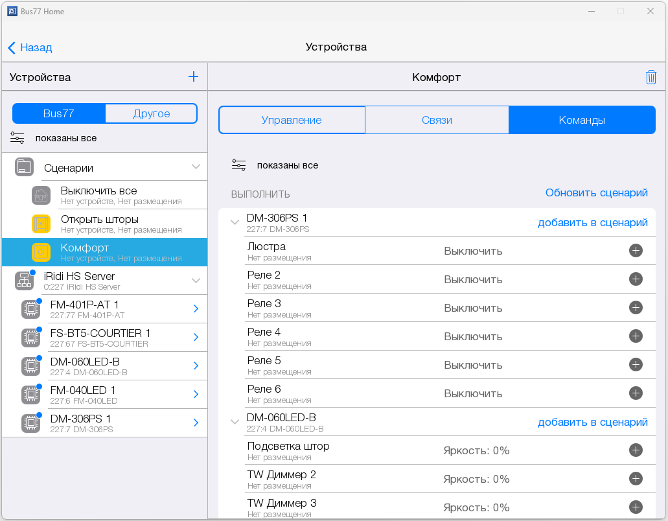This screenshot has width=668, height=521.
Task: Add the Люстра command with its plus icon
Action: pos(636,251)
